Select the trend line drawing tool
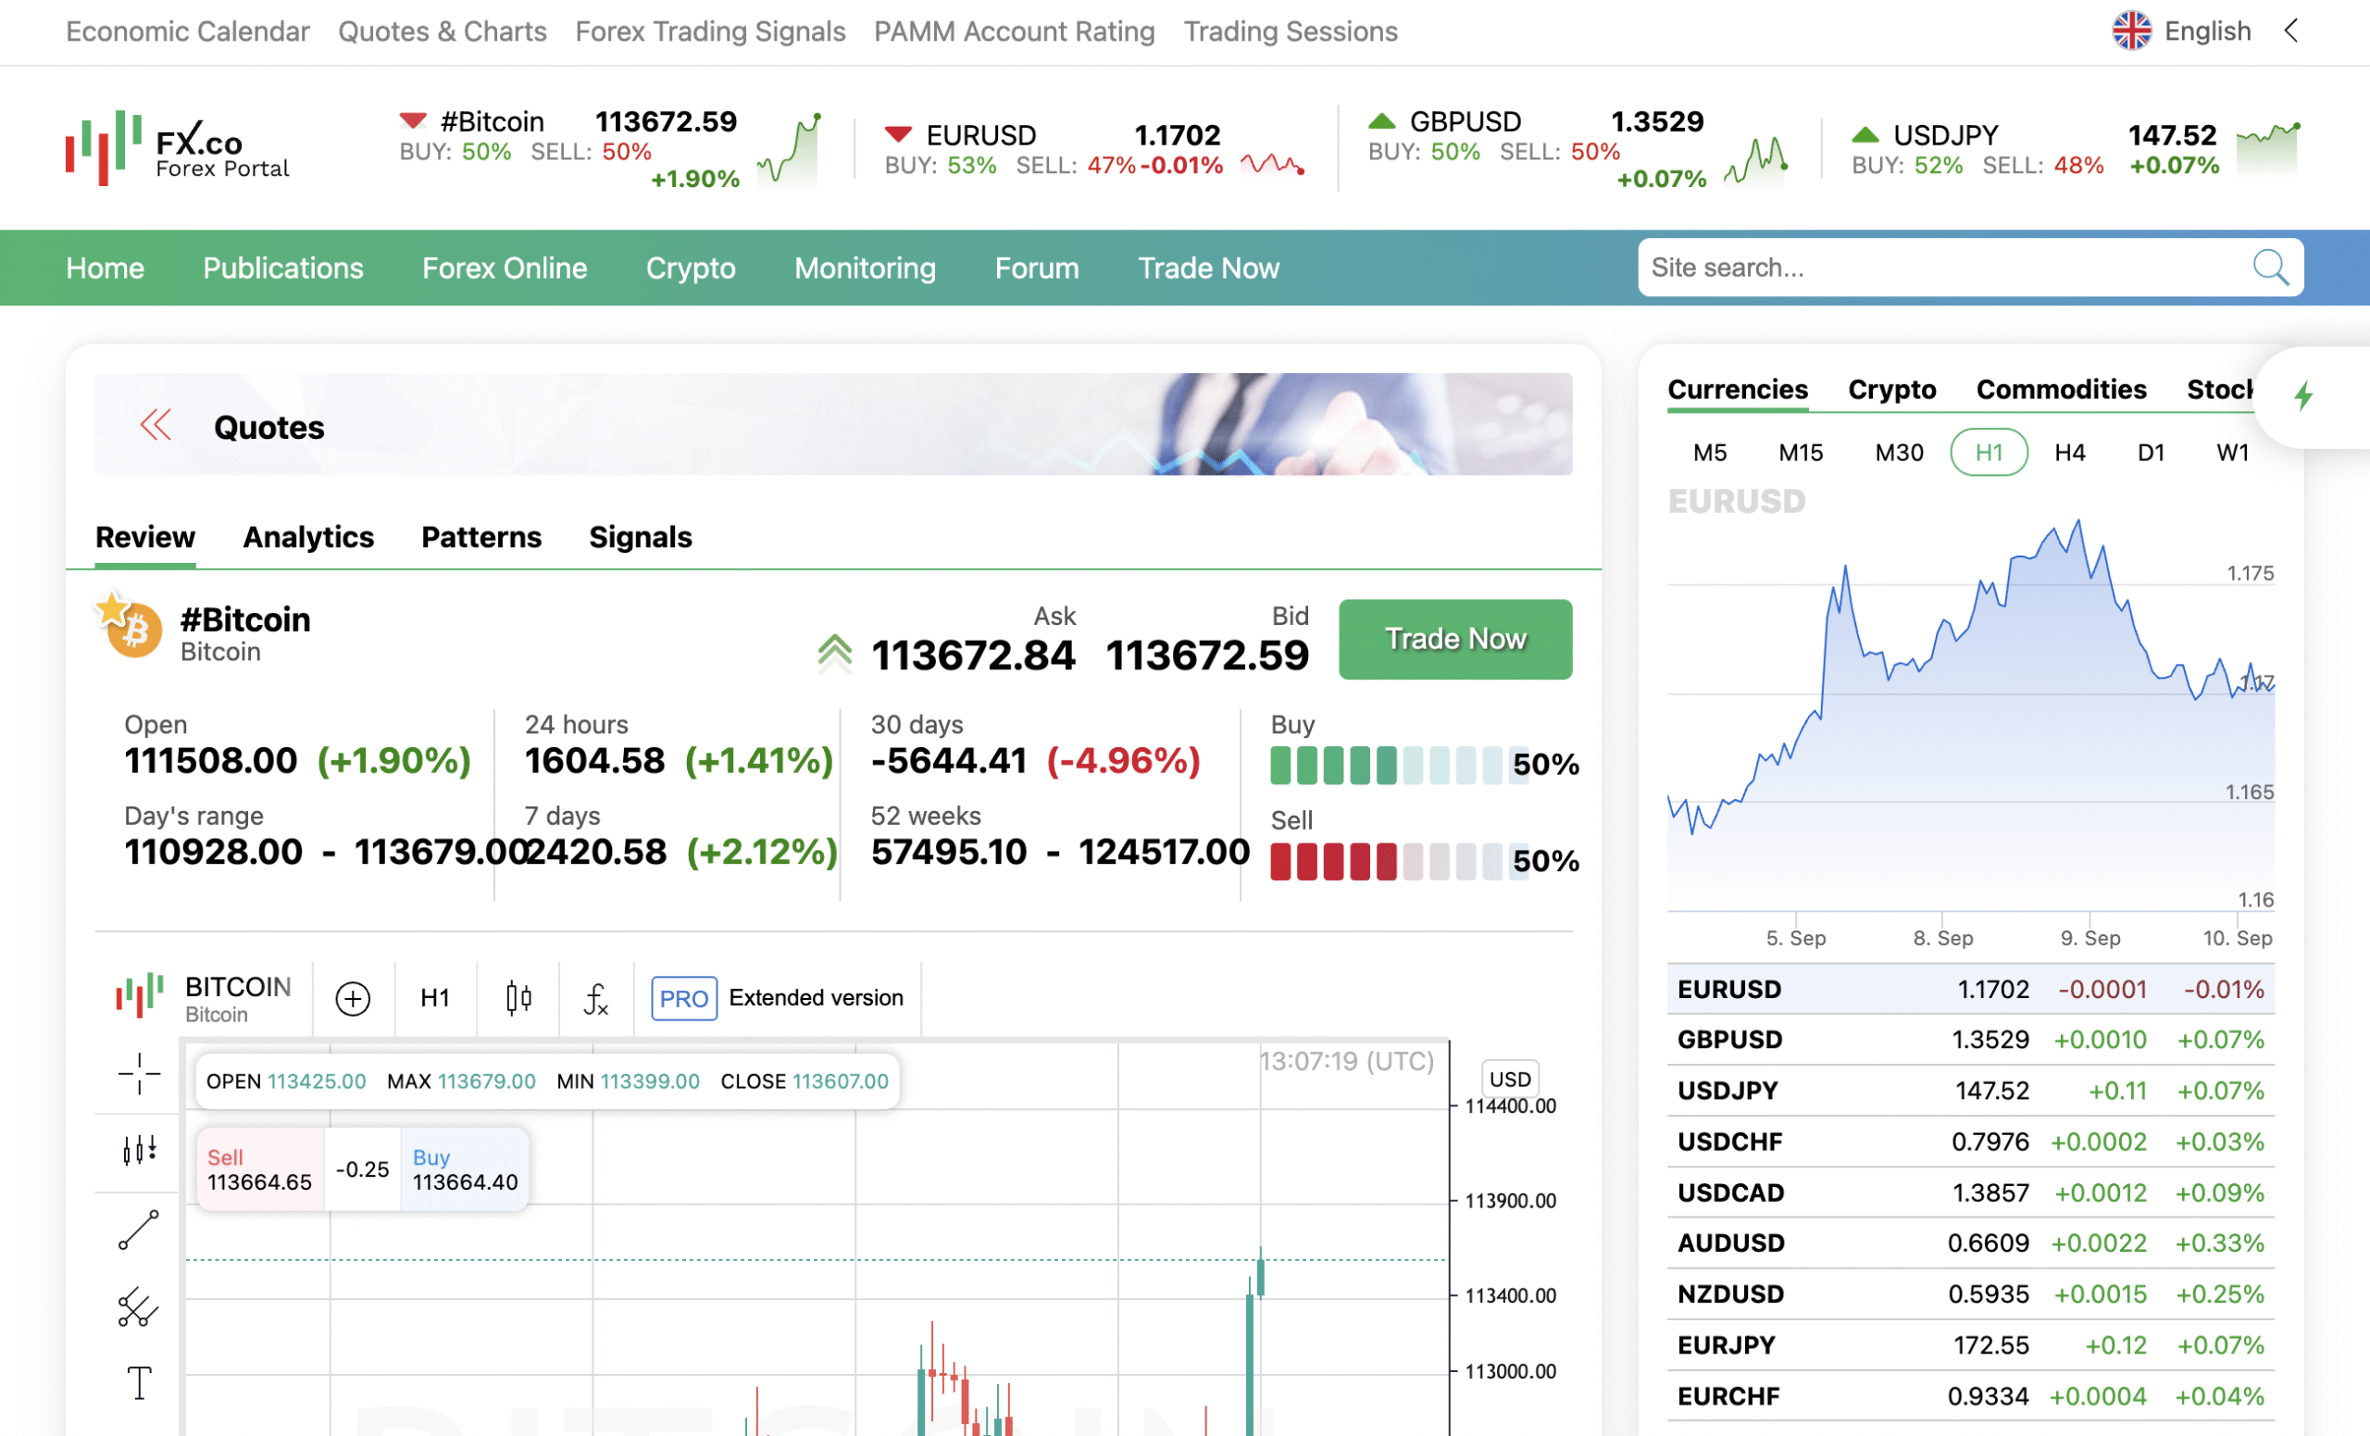This screenshot has height=1436, width=2370. [139, 1230]
